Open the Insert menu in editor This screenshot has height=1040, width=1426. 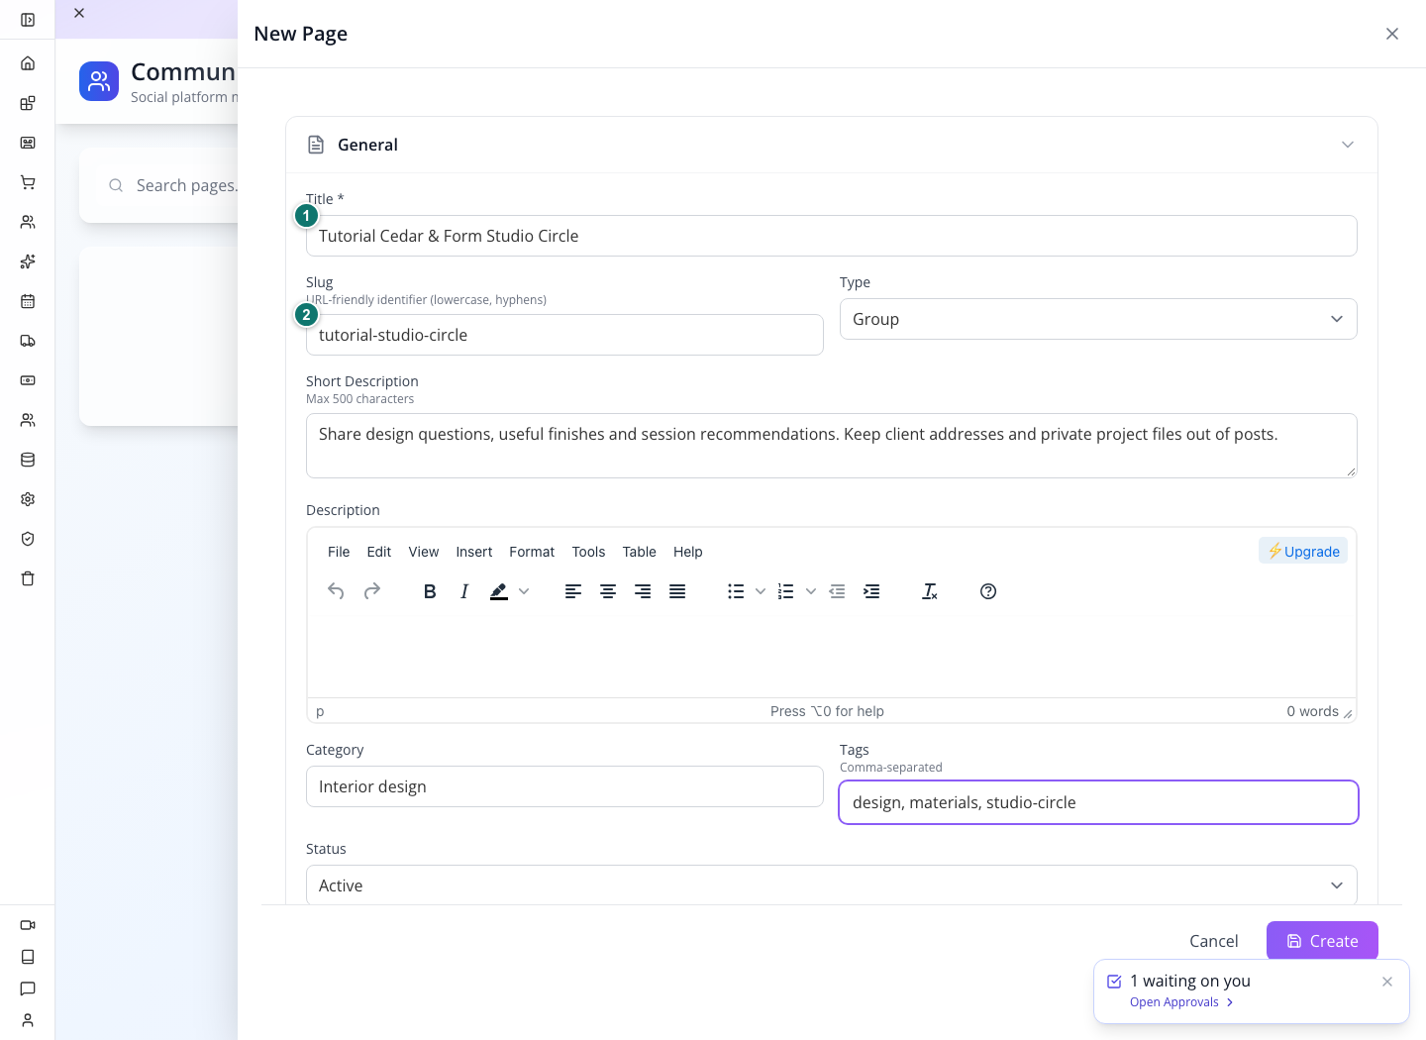point(474,552)
